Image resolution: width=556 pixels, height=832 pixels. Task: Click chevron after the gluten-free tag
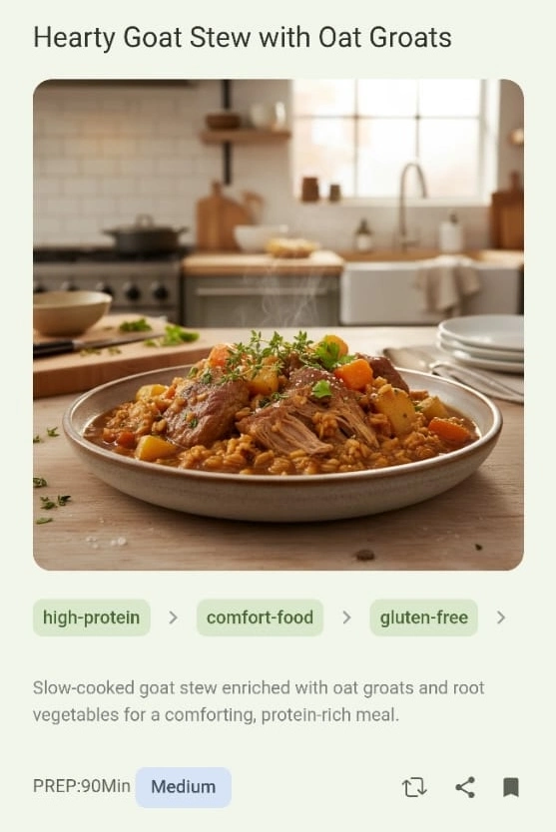click(501, 618)
